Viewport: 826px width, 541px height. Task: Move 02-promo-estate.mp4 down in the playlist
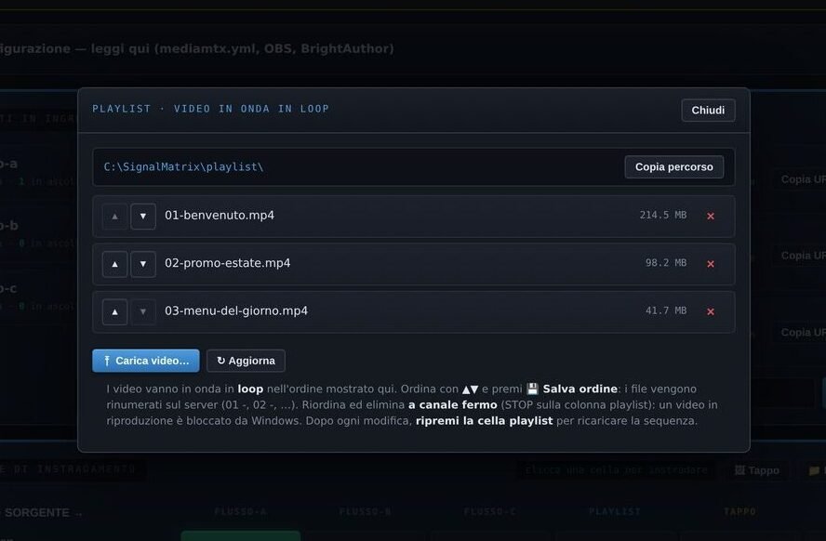142,264
